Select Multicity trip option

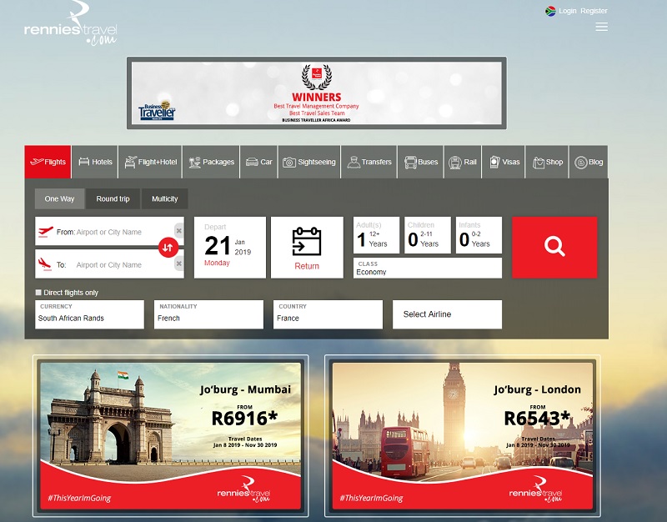pos(164,198)
